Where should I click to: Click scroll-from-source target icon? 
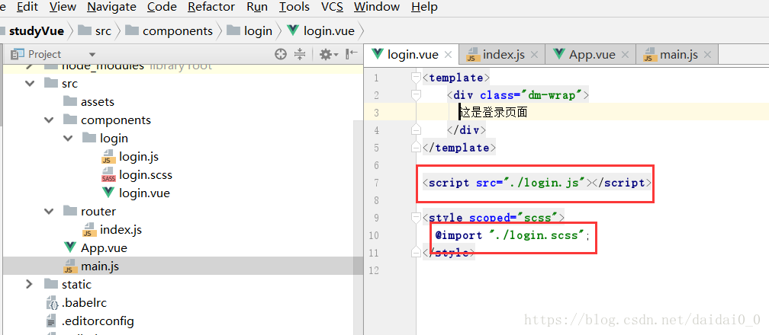281,54
